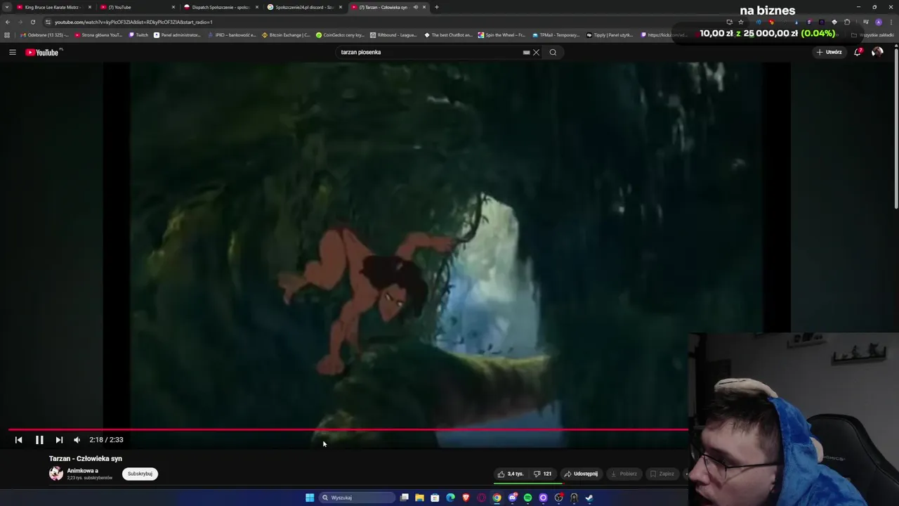The height and width of the screenshot is (506, 899).
Task: Open the Animkowa channel name link
Action: coord(82,471)
